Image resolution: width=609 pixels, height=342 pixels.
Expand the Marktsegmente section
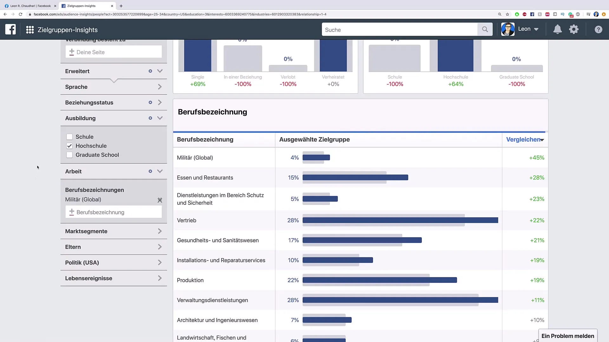[160, 231]
